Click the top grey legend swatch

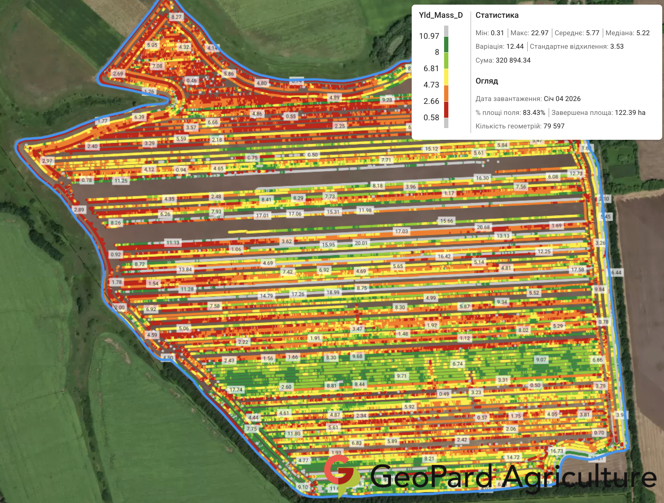pyautogui.click(x=446, y=31)
